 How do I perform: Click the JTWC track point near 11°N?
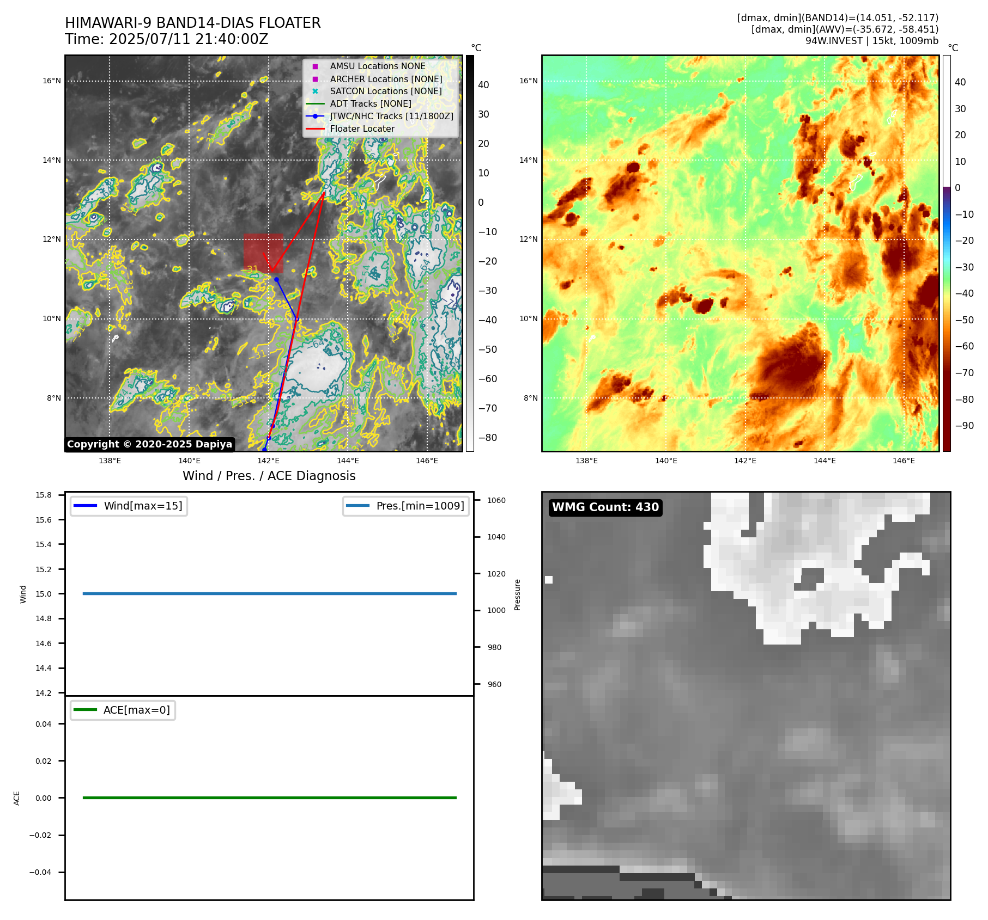[x=276, y=279]
